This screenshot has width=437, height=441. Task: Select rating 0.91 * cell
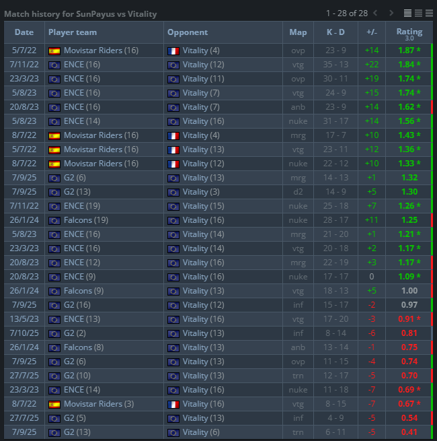point(409,319)
